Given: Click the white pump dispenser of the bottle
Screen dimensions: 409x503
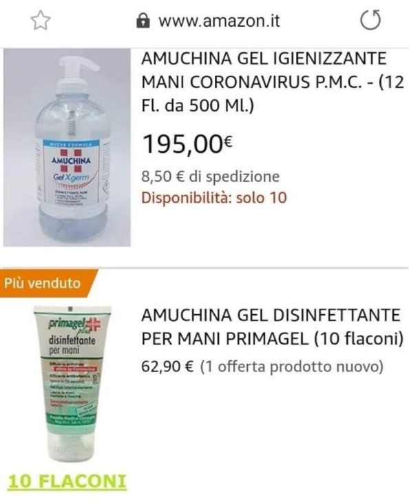Looking at the screenshot, I should [77, 74].
